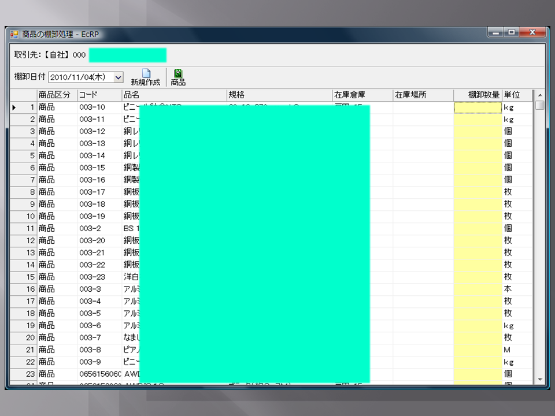Click the 品名 column header
Screen dimensions: 555x416
tap(173, 95)
